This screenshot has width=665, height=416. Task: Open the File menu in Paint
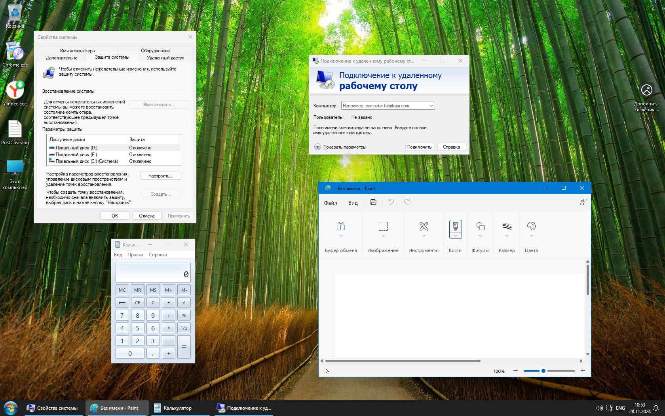coord(330,203)
